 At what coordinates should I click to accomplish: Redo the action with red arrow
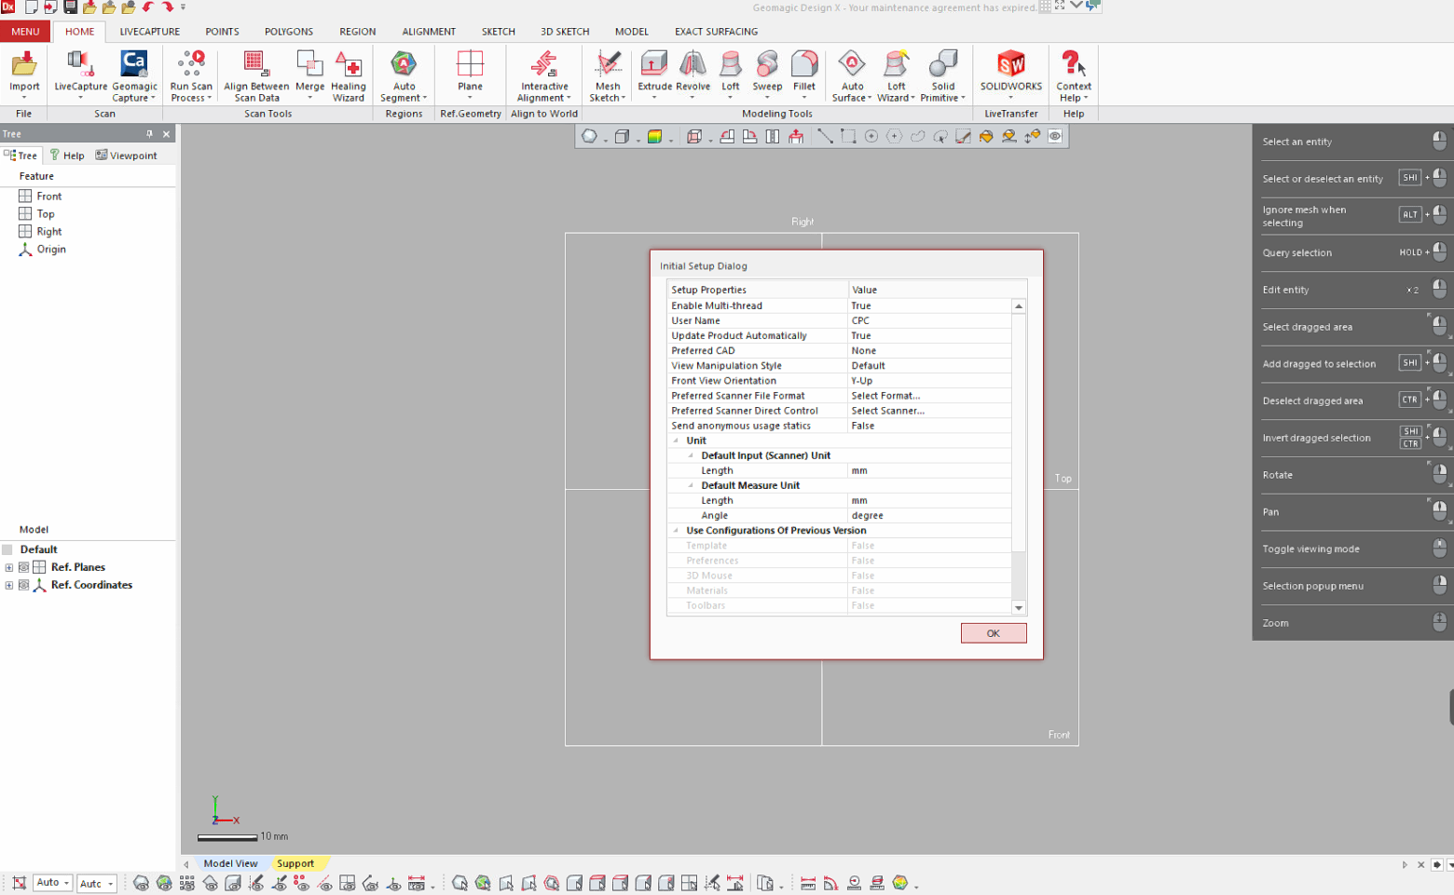(168, 7)
